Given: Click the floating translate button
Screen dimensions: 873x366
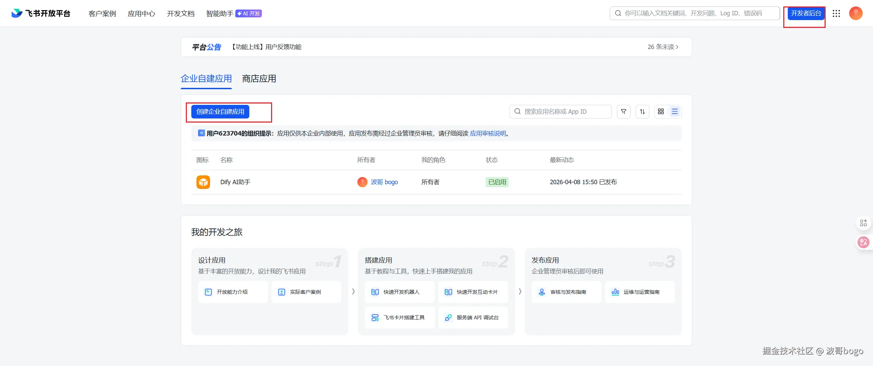Looking at the screenshot, I should point(863,242).
